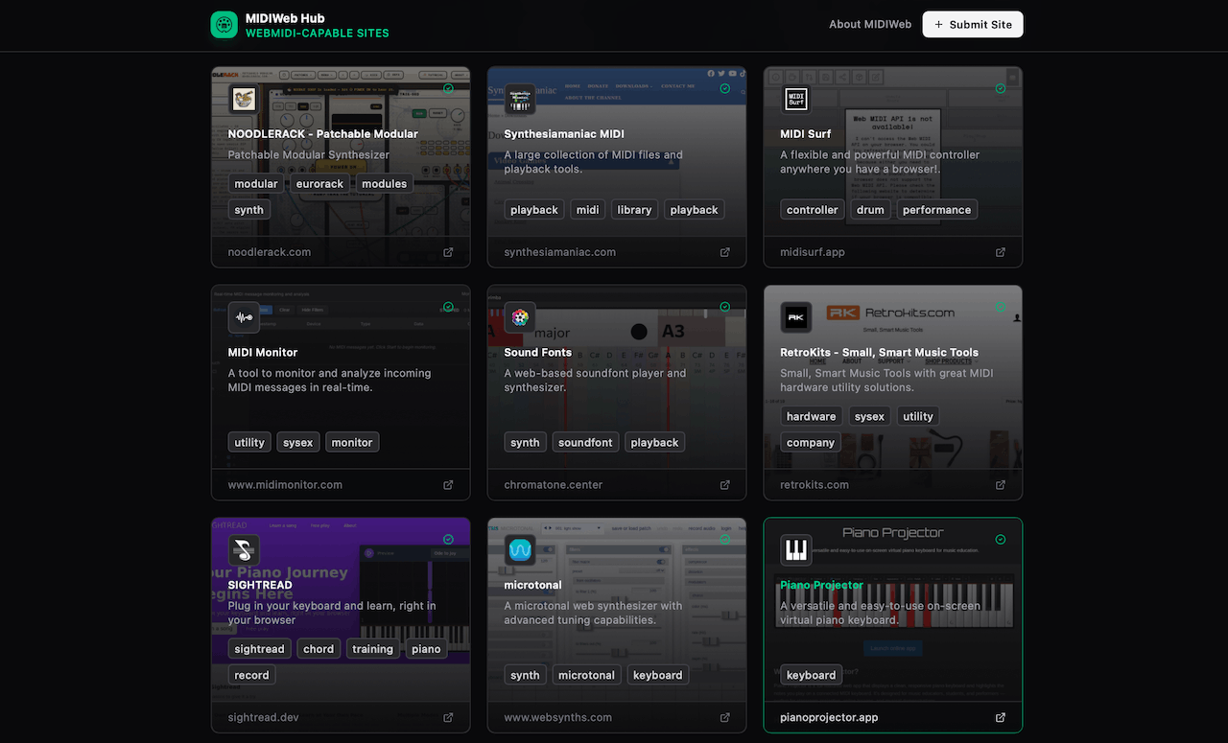Screen dimensions: 1228x743
Task: Click the verified checkmark on NOODLERACK card
Action: tap(448, 88)
